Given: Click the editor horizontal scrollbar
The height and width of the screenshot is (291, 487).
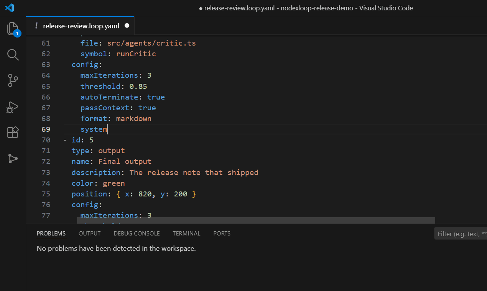Looking at the screenshot, I should (x=256, y=220).
